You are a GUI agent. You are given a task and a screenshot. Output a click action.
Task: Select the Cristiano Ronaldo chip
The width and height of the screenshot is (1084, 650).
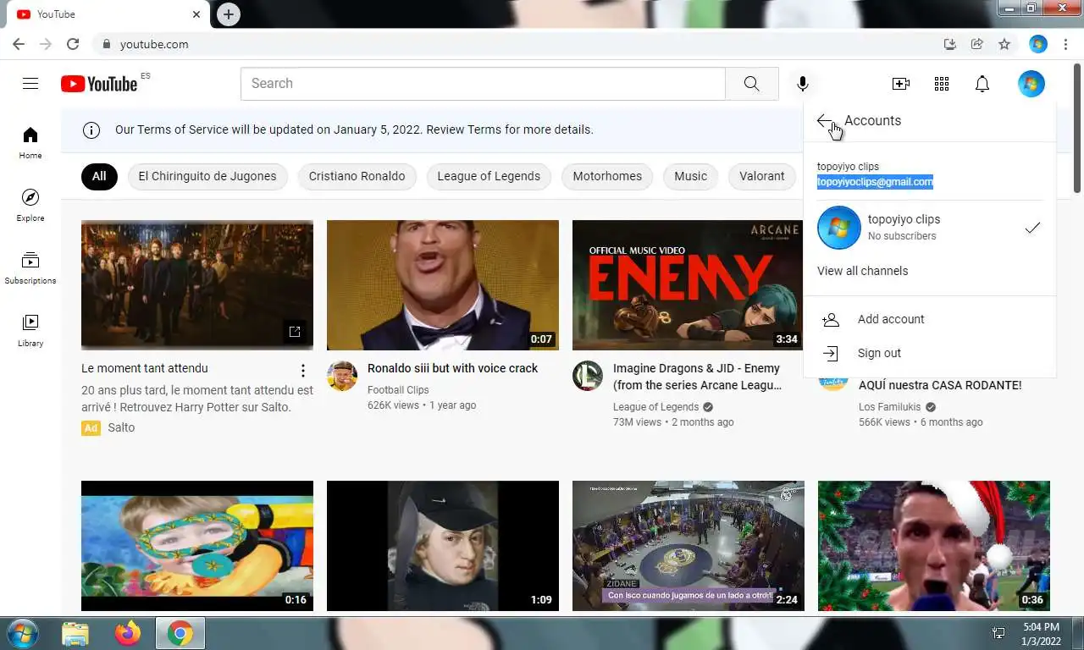(x=357, y=176)
